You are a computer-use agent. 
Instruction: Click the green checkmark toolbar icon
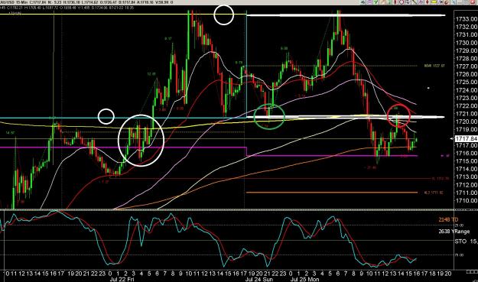coord(376,2)
